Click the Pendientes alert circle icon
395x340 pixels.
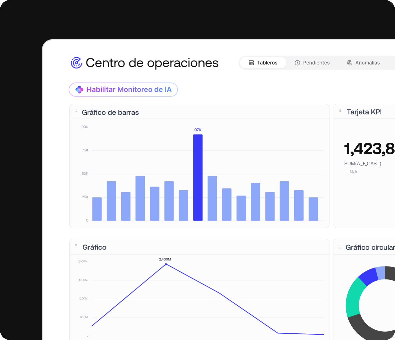point(297,63)
